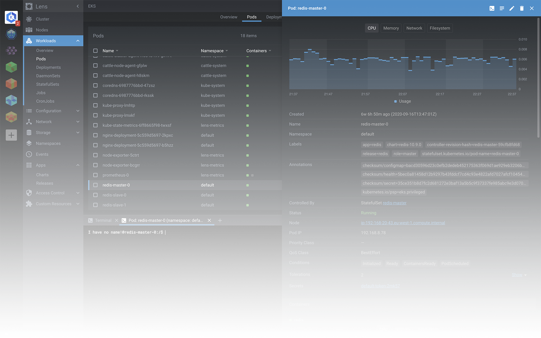Select the Memory tab in pod detail
Image resolution: width=541 pixels, height=338 pixels.
coord(391,28)
